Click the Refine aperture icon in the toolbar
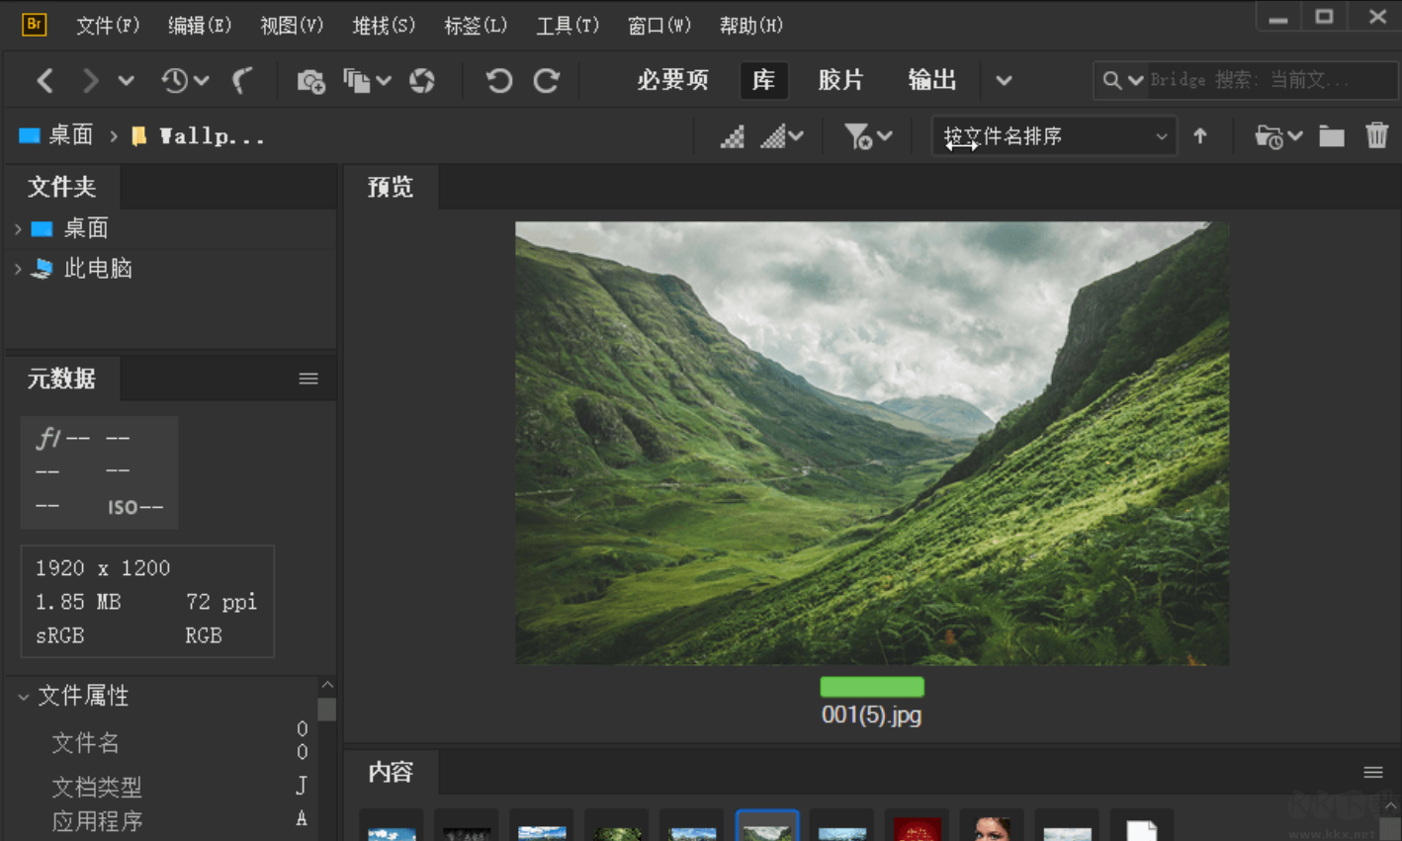 tap(423, 80)
